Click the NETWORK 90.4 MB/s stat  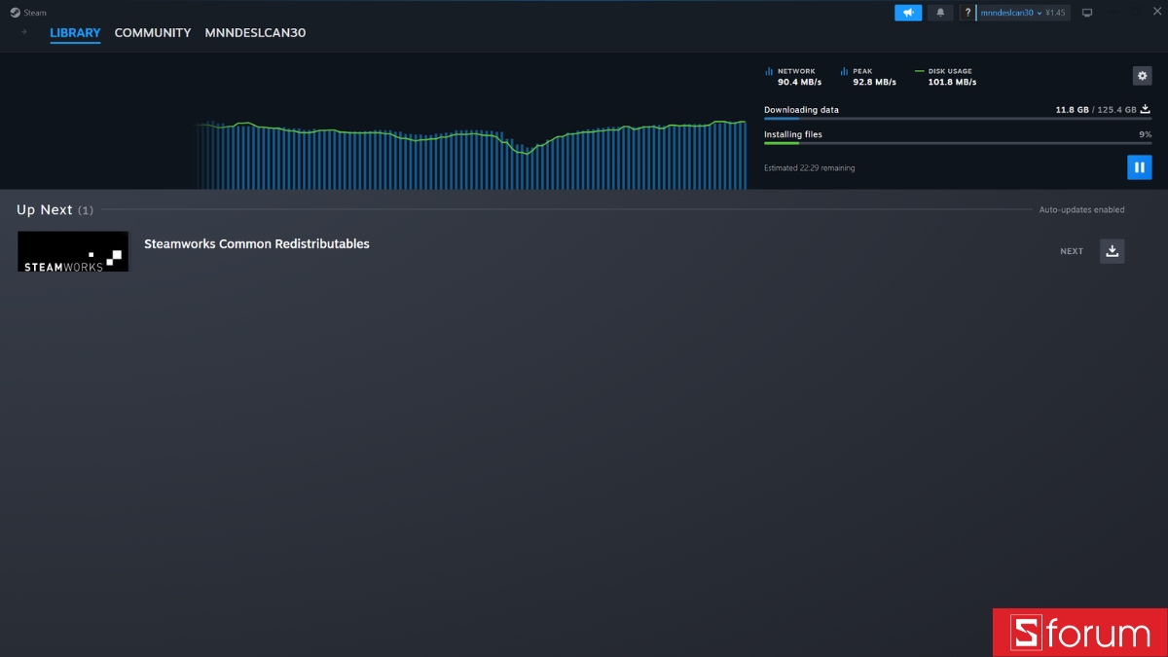point(793,77)
